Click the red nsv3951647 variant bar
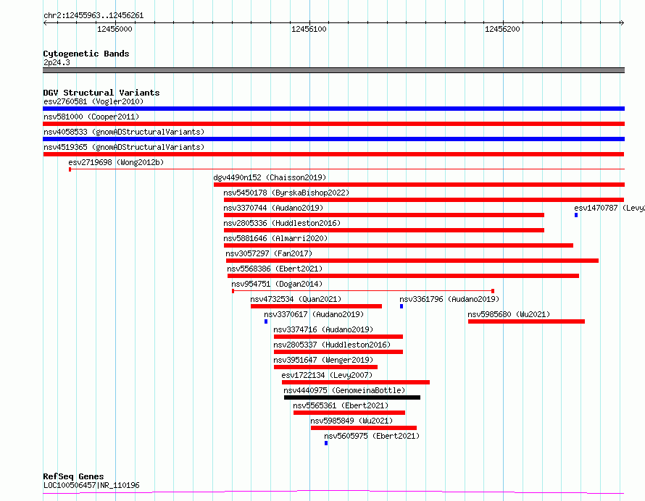This screenshot has height=501, width=645. pyautogui.click(x=325, y=367)
